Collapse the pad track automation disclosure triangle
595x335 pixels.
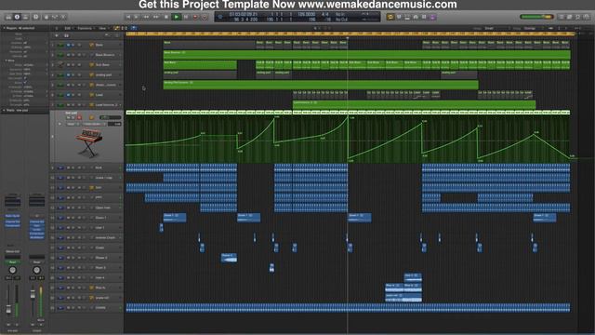[59, 124]
